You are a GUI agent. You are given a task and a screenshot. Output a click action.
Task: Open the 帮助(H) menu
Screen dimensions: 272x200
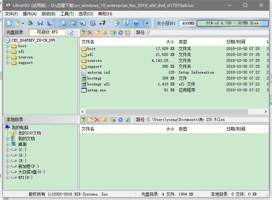[105, 14]
